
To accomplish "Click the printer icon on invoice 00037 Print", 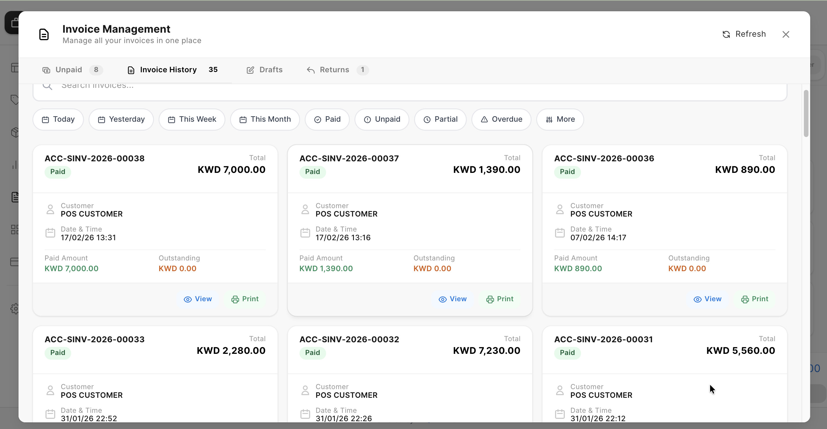I will click(x=490, y=299).
